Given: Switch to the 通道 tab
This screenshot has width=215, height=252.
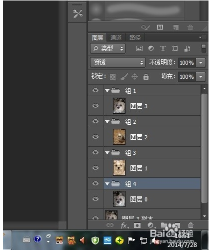Looking at the screenshot, I should tap(116, 38).
